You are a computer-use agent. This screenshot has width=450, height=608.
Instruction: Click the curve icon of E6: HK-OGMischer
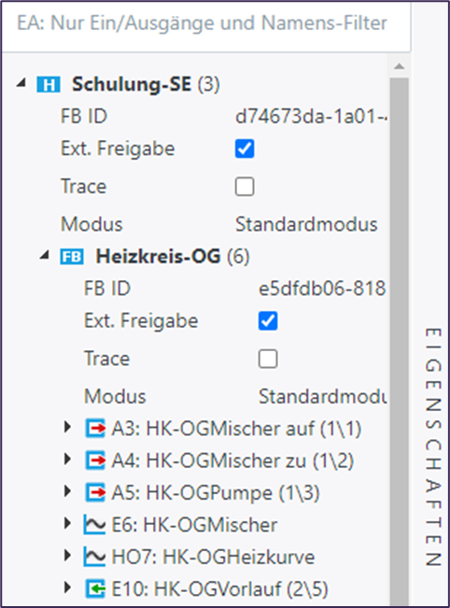click(94, 525)
